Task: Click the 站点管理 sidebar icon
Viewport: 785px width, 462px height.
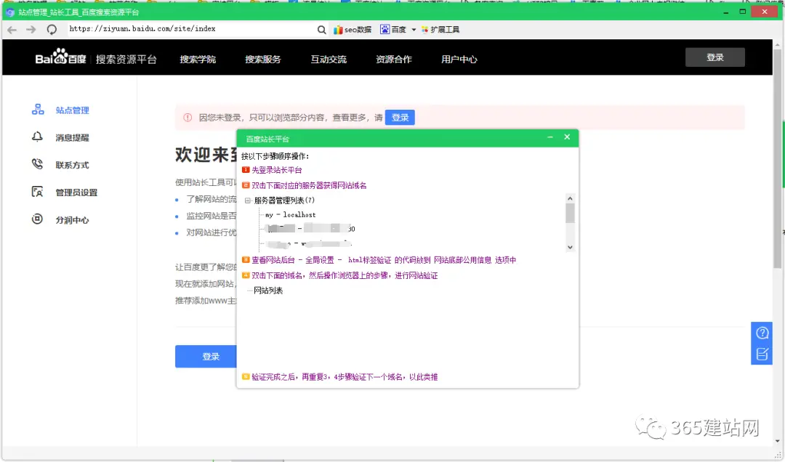Action: click(x=38, y=110)
